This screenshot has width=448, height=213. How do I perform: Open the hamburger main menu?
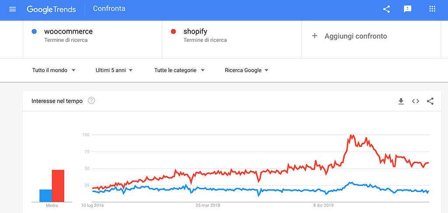coord(13,9)
